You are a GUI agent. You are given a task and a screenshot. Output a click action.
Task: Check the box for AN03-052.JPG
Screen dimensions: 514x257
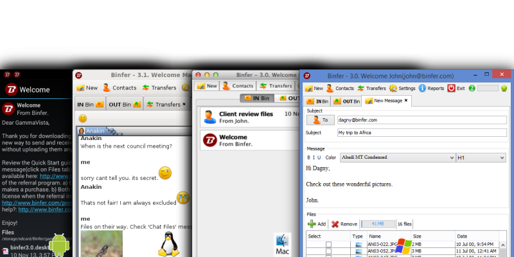pos(328,251)
